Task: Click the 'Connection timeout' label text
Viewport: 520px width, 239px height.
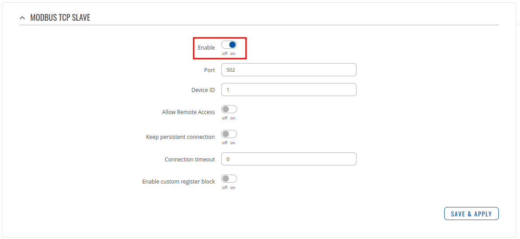Action: tap(190, 160)
